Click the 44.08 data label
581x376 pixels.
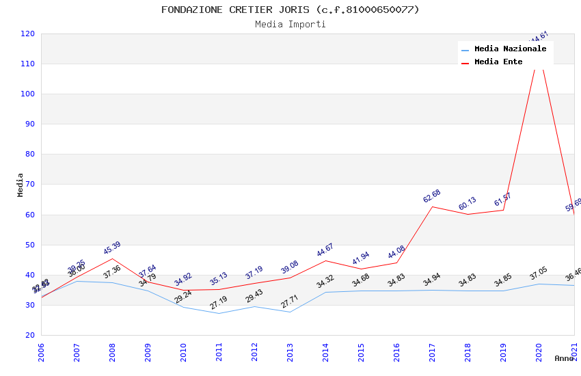point(396,252)
